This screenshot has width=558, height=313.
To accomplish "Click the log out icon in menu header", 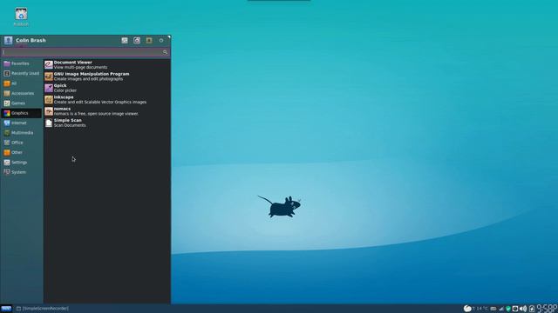I will point(161,41).
